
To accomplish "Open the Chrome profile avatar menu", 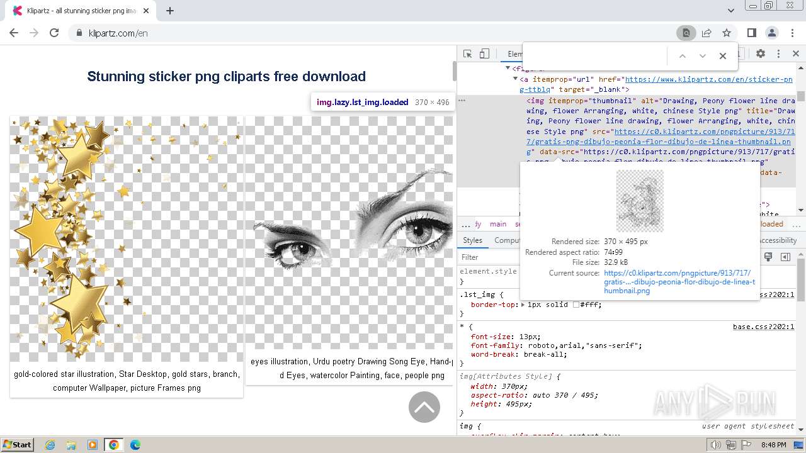I will [772, 33].
